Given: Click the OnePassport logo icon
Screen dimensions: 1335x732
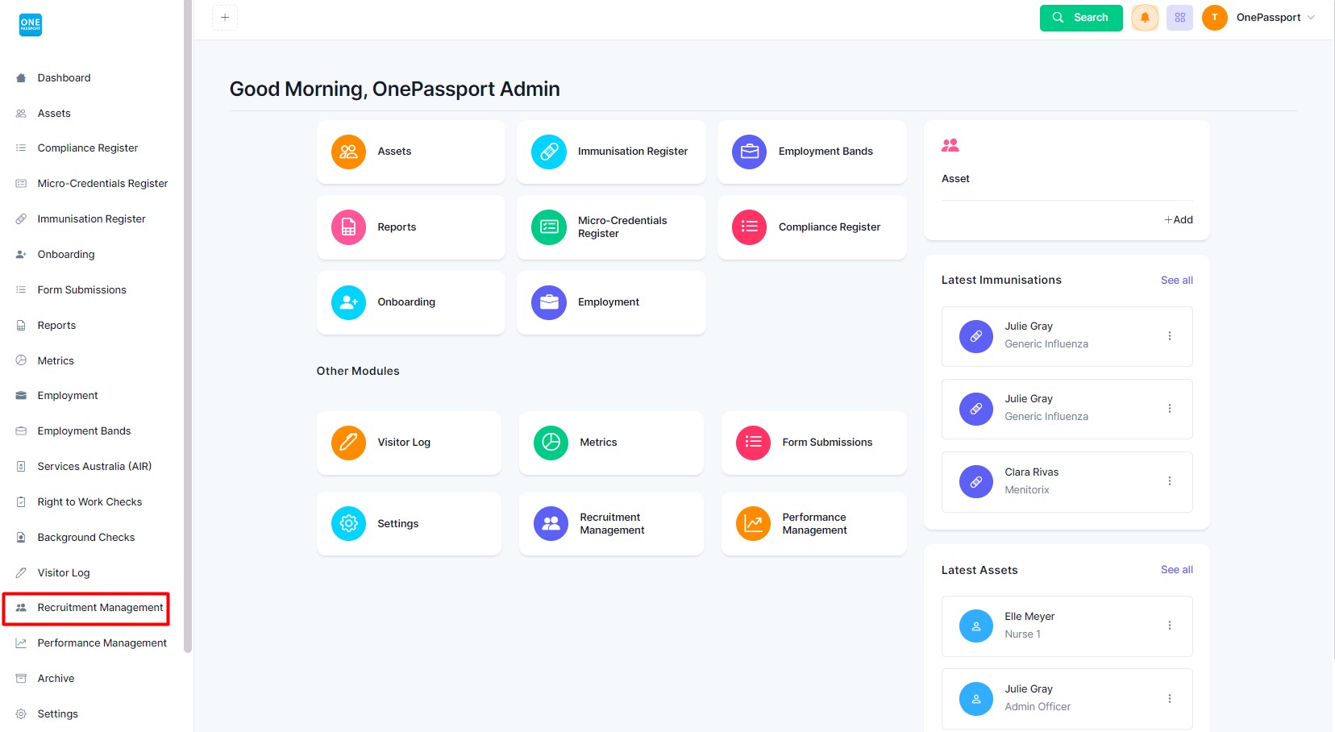Looking at the screenshot, I should [31, 24].
